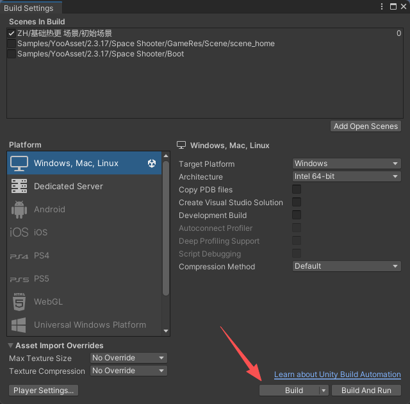This screenshot has width=410, height=404.
Task: Select the PS4 logo icon
Action: coord(19,257)
